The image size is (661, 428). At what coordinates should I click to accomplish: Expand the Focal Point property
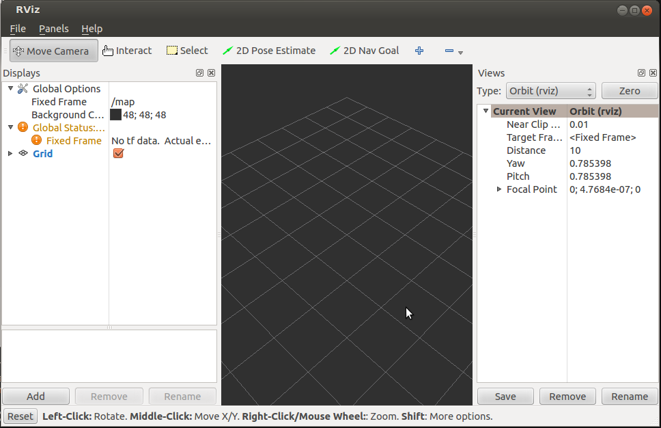(x=499, y=189)
